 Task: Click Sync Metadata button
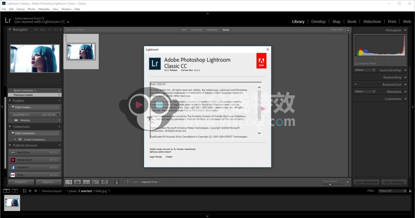coord(366,182)
